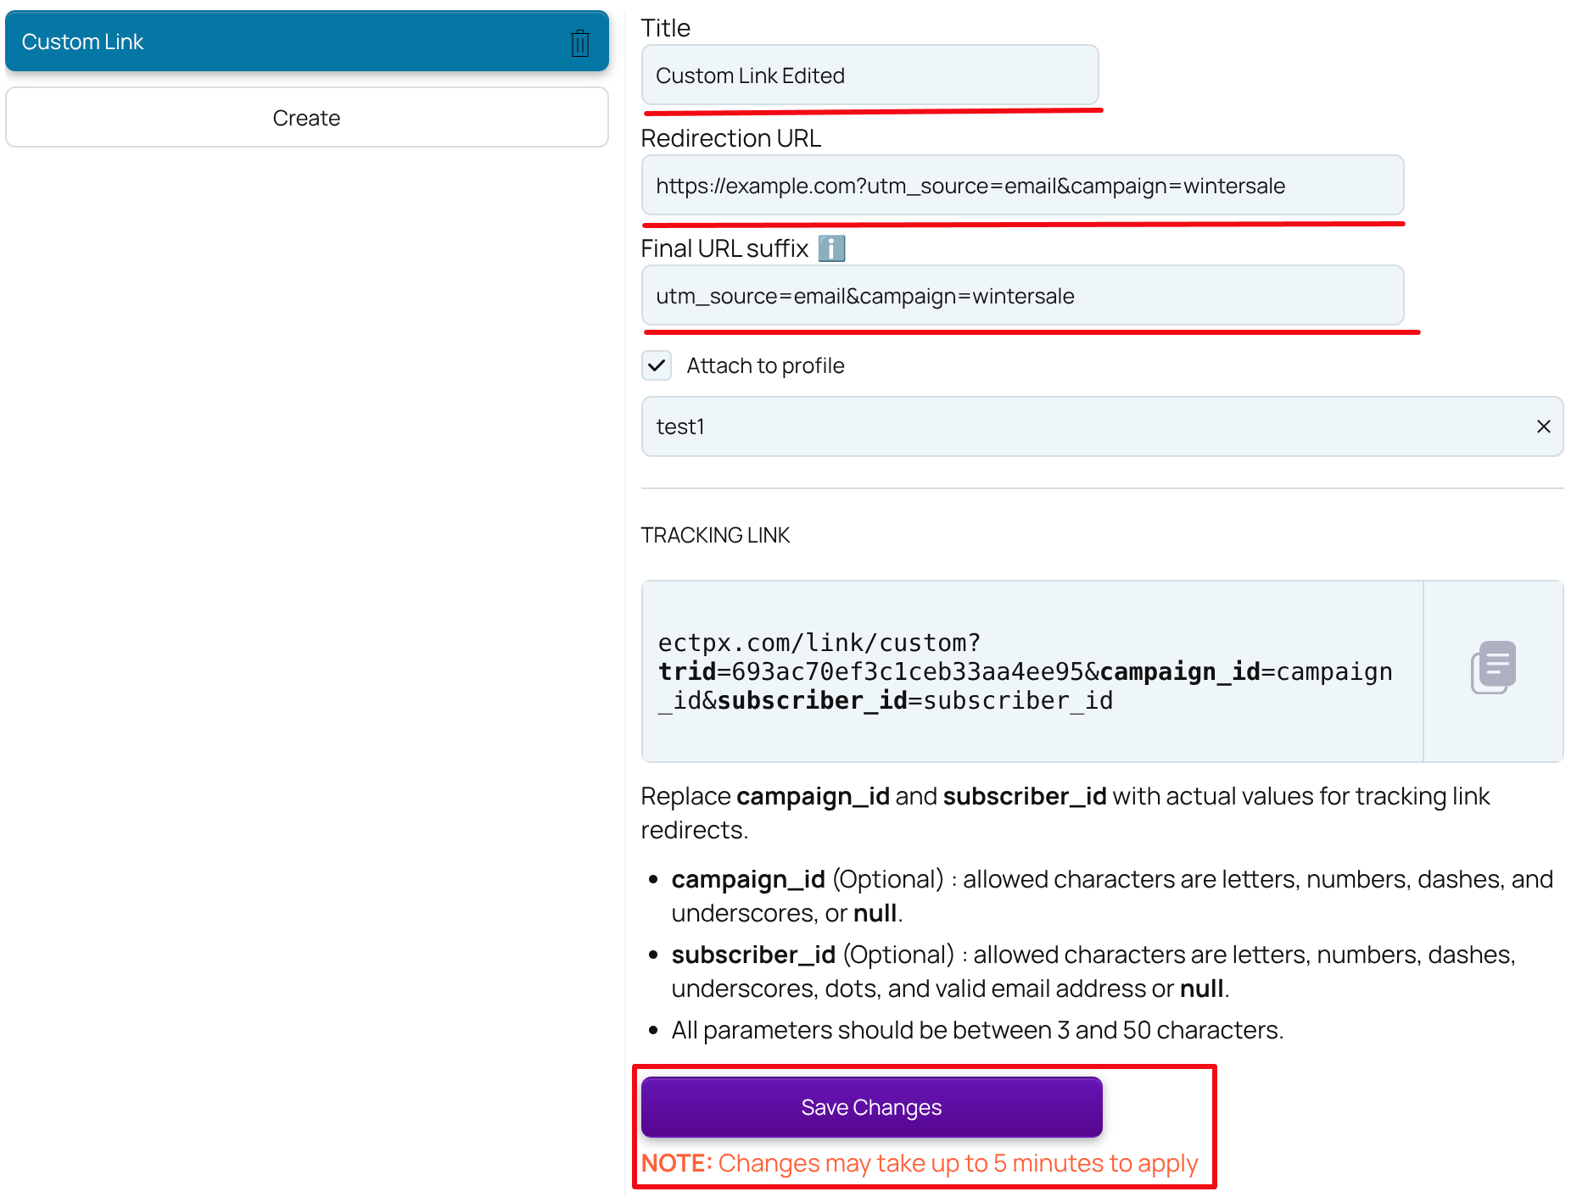The width and height of the screenshot is (1588, 1197).
Task: Click the Attach to profile label text
Action: pyautogui.click(x=764, y=365)
